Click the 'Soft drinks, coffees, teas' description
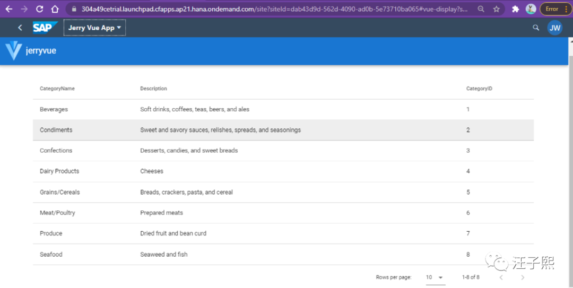Image resolution: width=573 pixels, height=288 pixels. coord(195,109)
